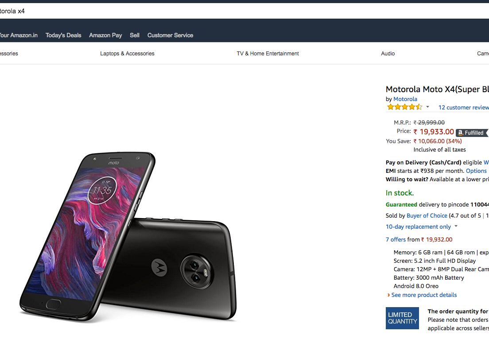Open the Motorola brand link
Screen dimensions: 489x351
[405, 99]
